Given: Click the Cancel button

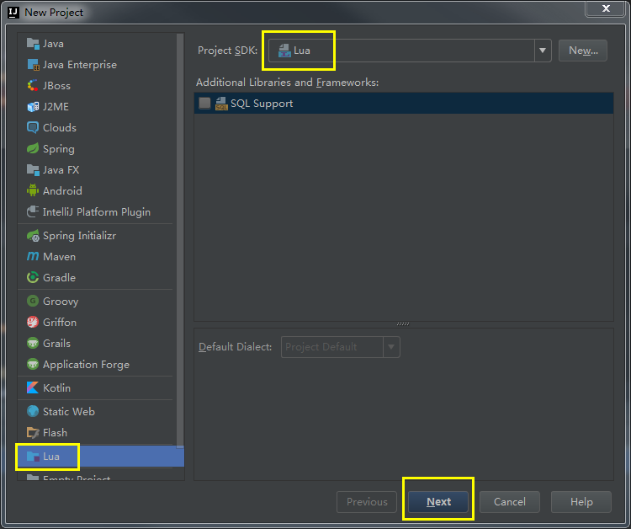Looking at the screenshot, I should (x=510, y=501).
